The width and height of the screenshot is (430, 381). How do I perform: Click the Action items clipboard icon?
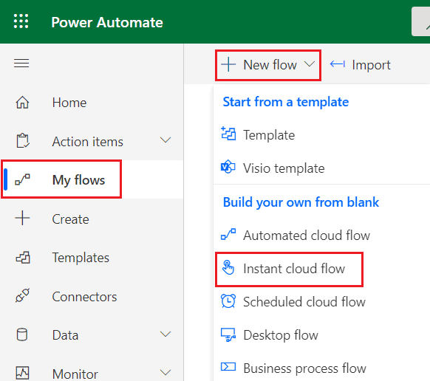tap(22, 140)
